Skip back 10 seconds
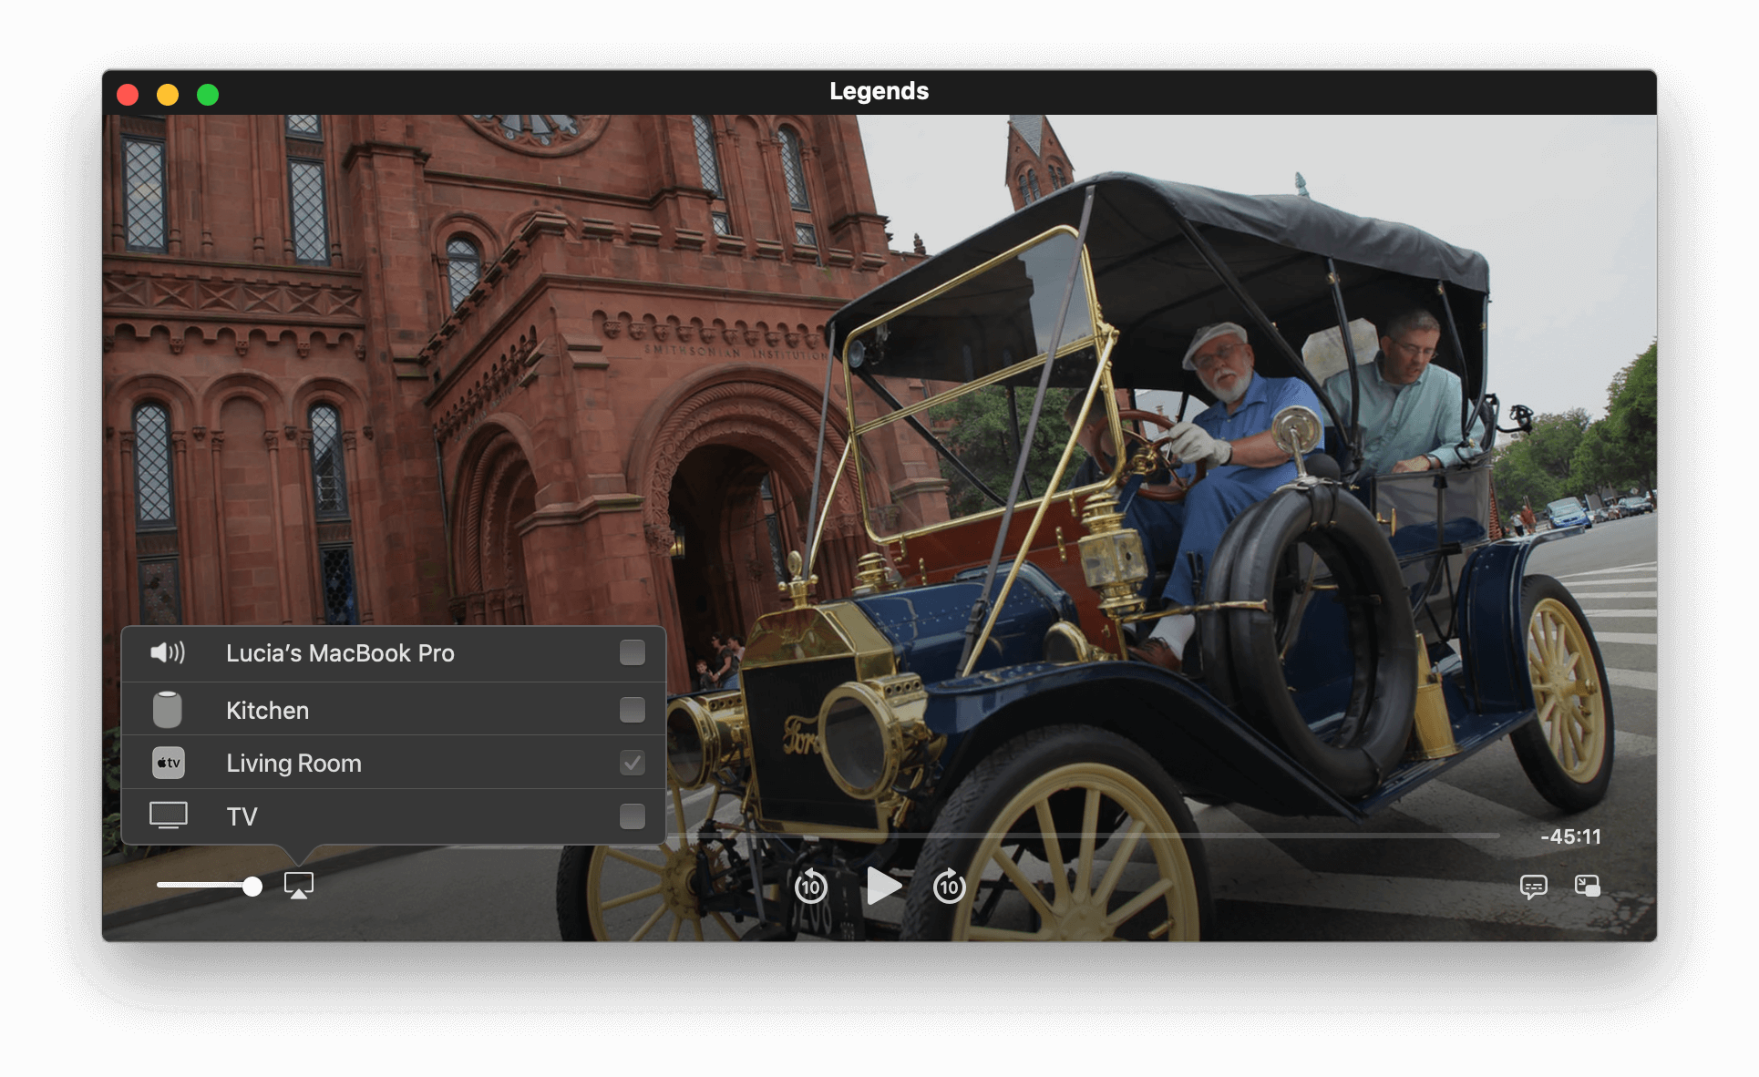The width and height of the screenshot is (1759, 1077). click(810, 887)
